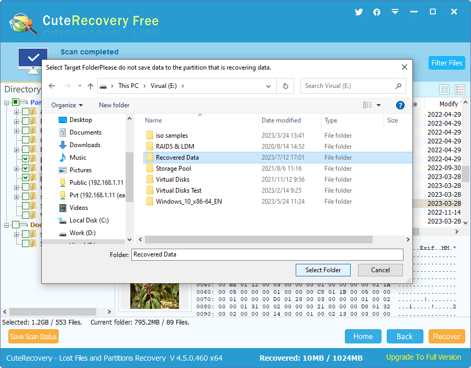This screenshot has width=471, height=368.
Task: Expand the address bar path history dropdown
Action: tap(268, 86)
